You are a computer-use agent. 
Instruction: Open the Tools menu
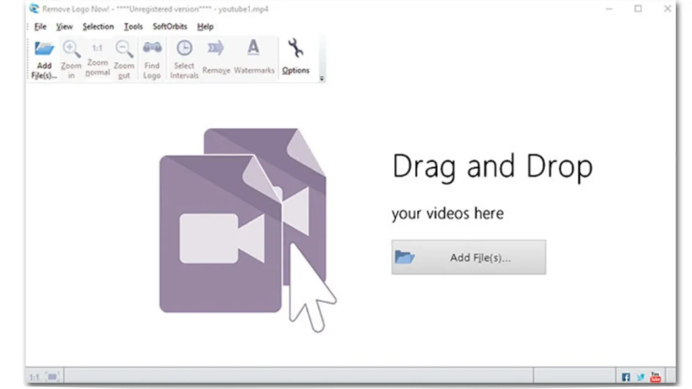(x=133, y=26)
